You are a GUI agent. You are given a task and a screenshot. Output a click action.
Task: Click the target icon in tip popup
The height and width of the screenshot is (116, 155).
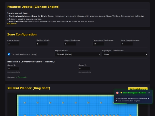117,93
